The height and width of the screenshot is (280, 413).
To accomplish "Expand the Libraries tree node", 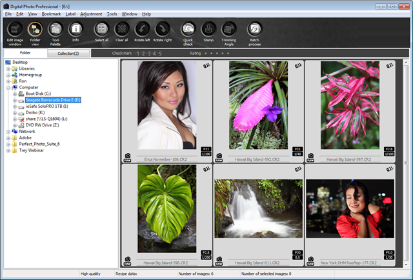I will click(8, 68).
